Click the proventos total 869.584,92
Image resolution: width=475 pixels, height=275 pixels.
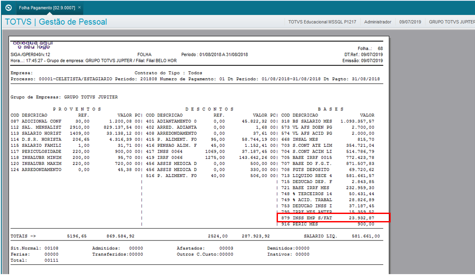(120, 236)
